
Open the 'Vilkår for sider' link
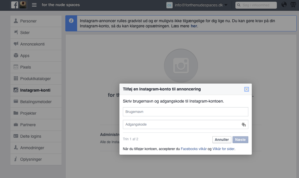[x=224, y=149]
